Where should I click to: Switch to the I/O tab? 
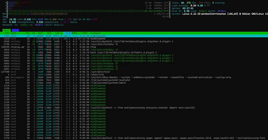pos(16,30)
